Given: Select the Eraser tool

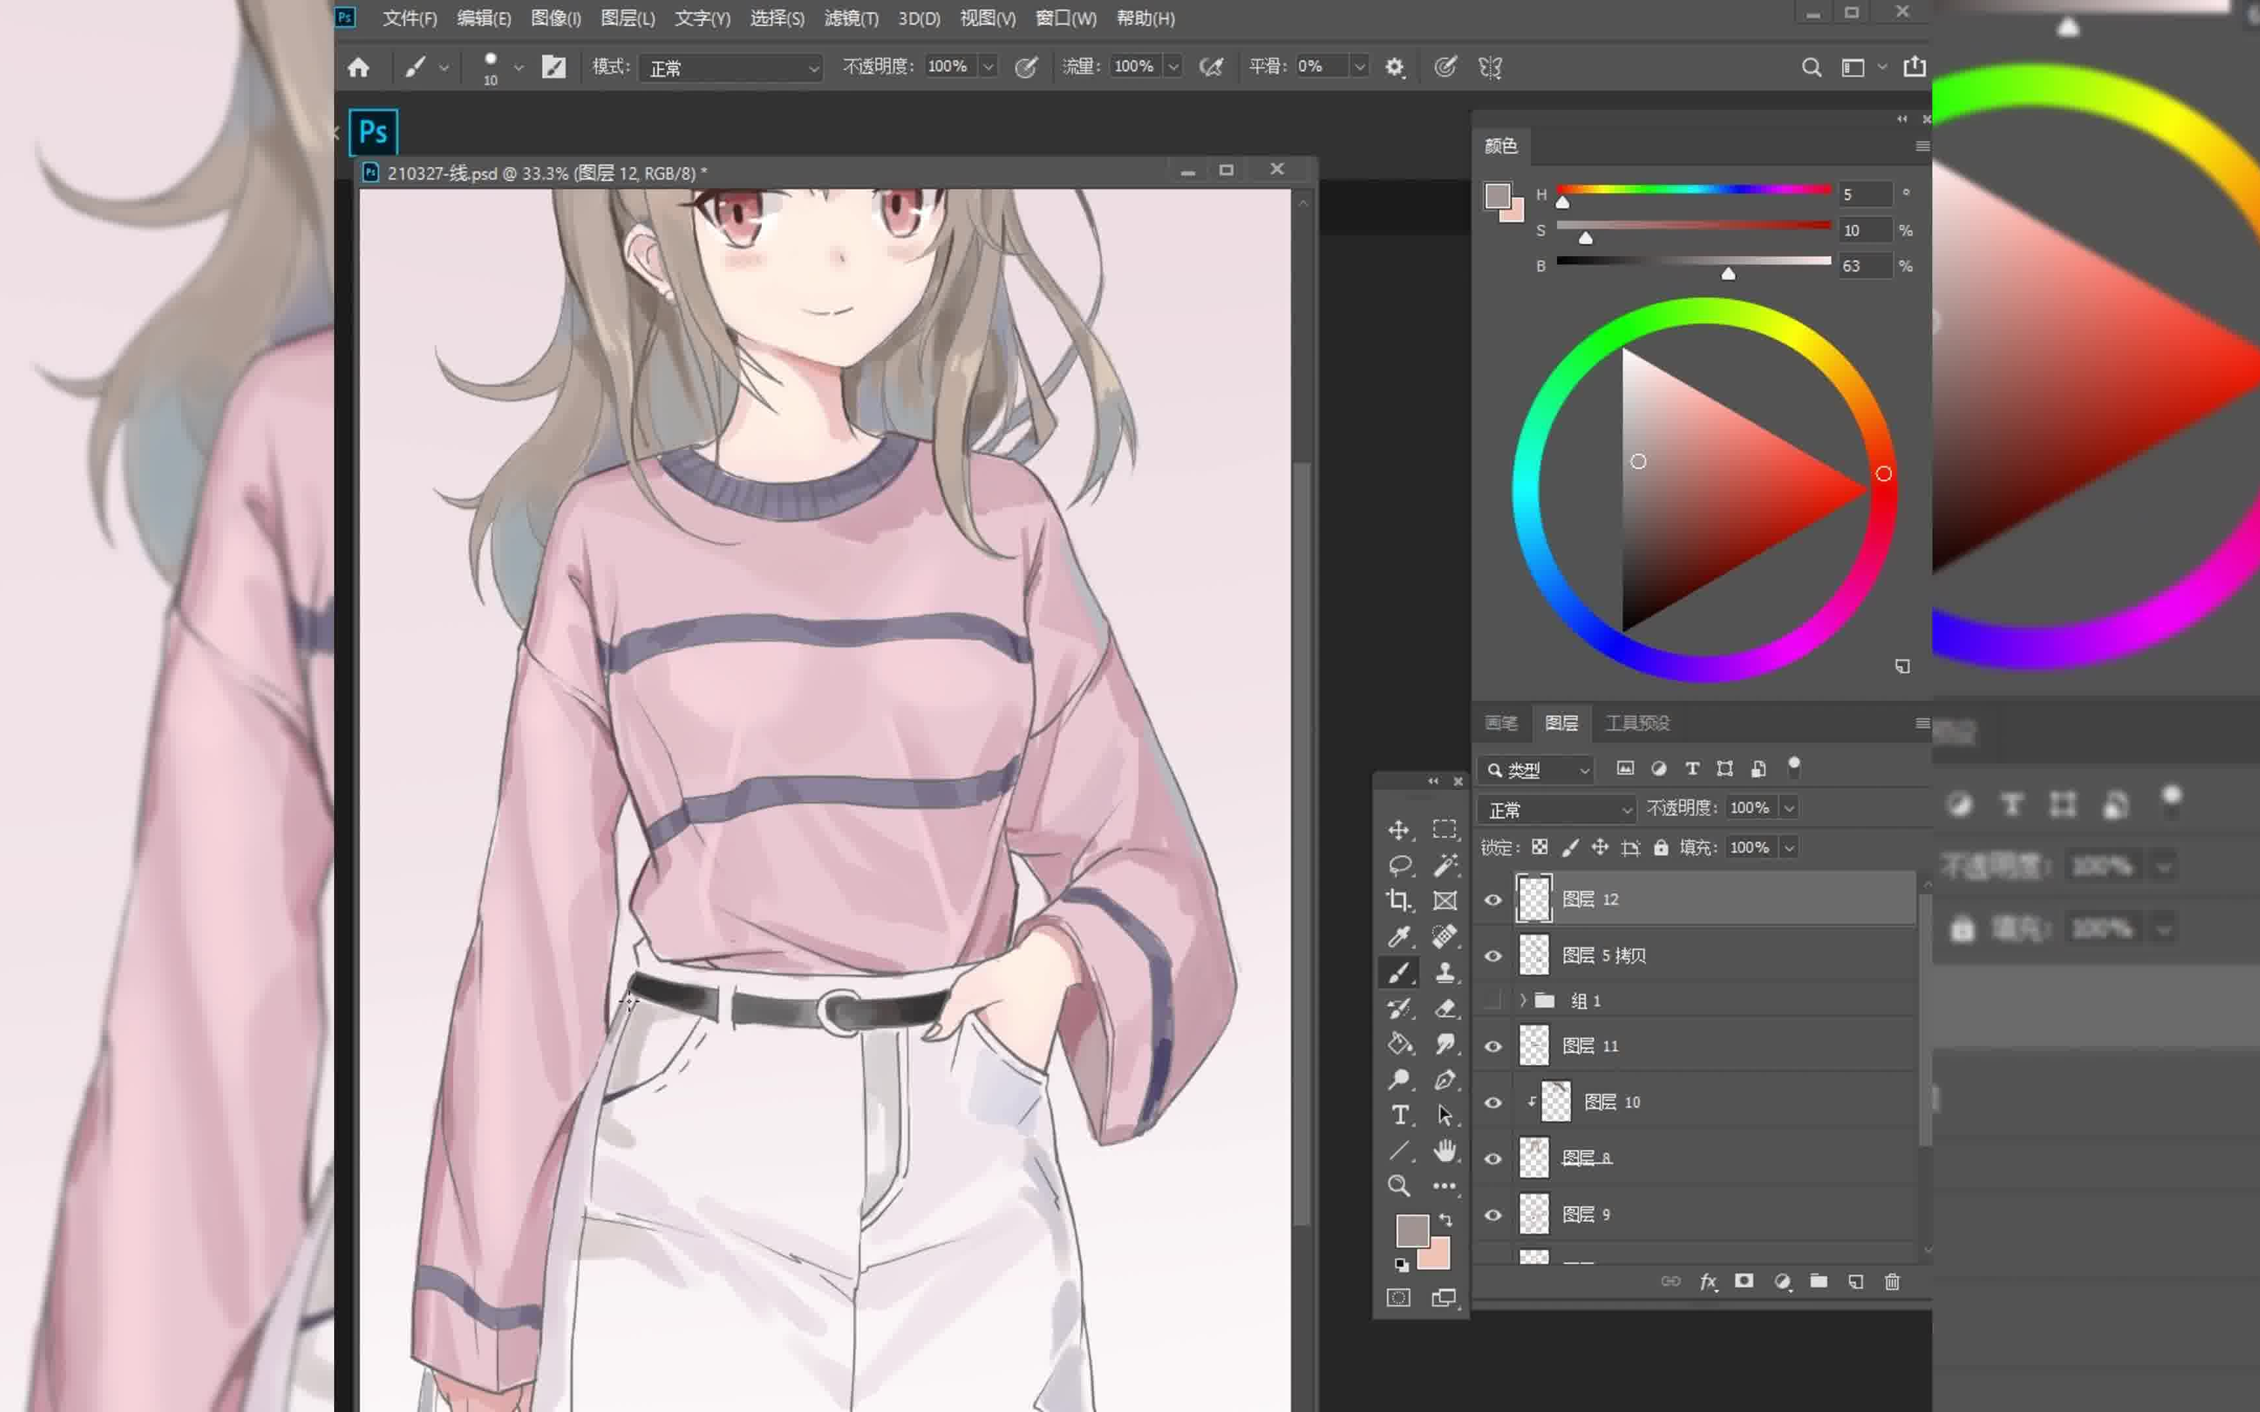Looking at the screenshot, I should coord(1445,1007).
